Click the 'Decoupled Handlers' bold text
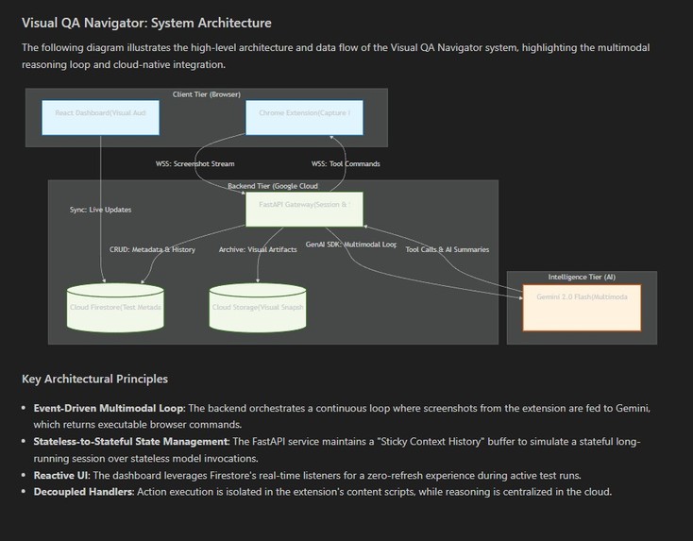This screenshot has height=541, width=693. coord(83,492)
